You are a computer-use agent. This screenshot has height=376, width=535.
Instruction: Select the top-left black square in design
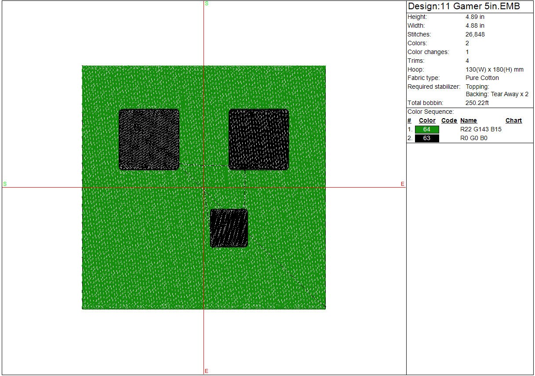[x=149, y=139]
